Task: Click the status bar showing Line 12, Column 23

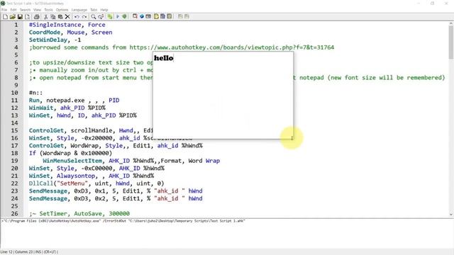Action: point(30,252)
